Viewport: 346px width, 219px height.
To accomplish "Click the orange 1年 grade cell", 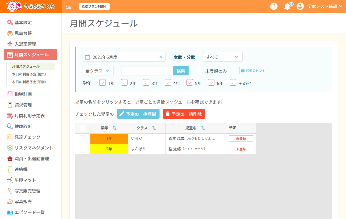I will pos(109,139).
